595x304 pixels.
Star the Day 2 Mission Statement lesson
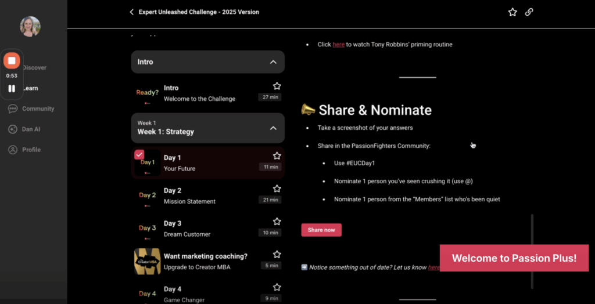click(277, 189)
